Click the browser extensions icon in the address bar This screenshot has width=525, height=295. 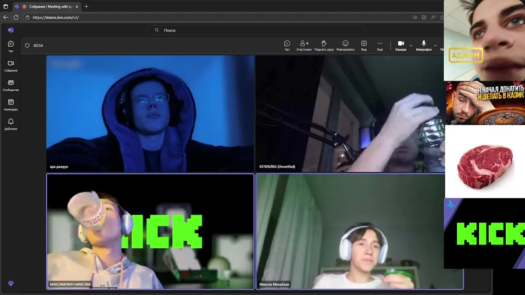click(424, 17)
